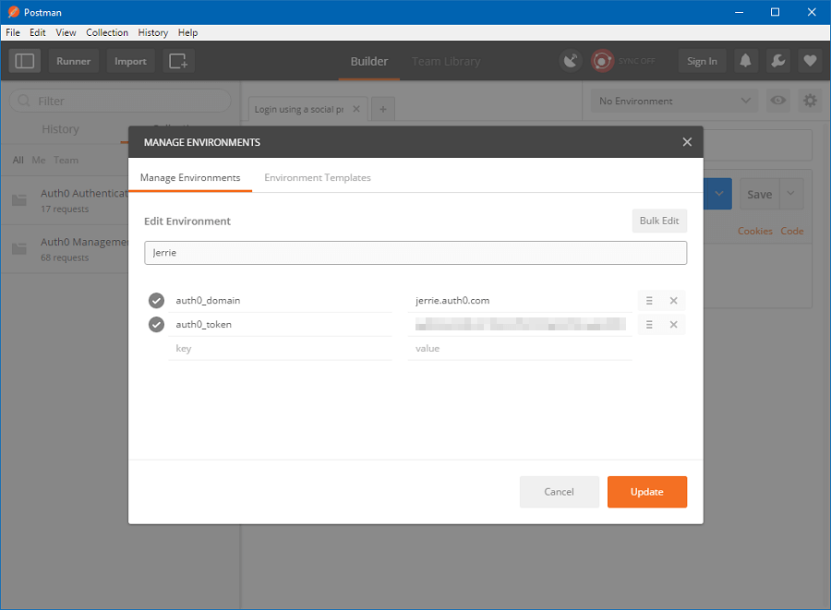Click the auth0_domain key field
Screen dimensions: 831x610
tap(280, 301)
